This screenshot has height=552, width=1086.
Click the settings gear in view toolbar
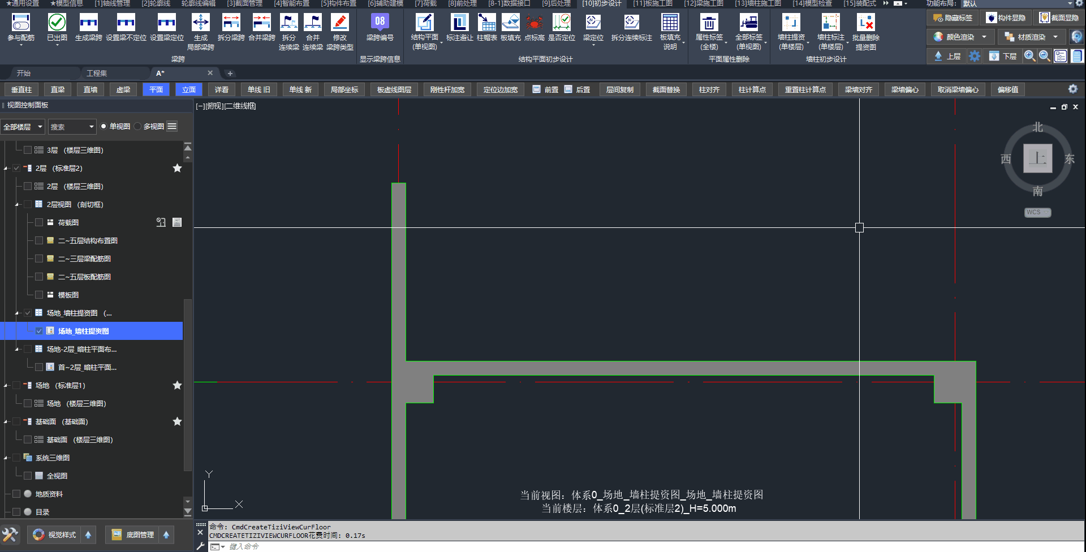point(1072,89)
